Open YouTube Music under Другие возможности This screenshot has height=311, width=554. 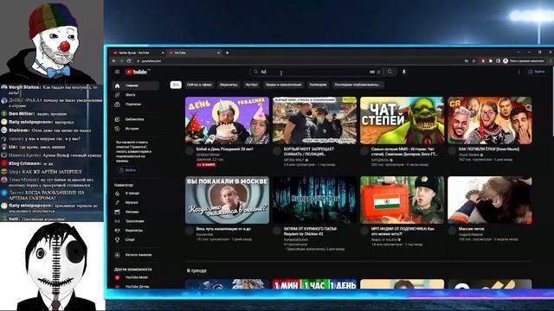click(136, 277)
